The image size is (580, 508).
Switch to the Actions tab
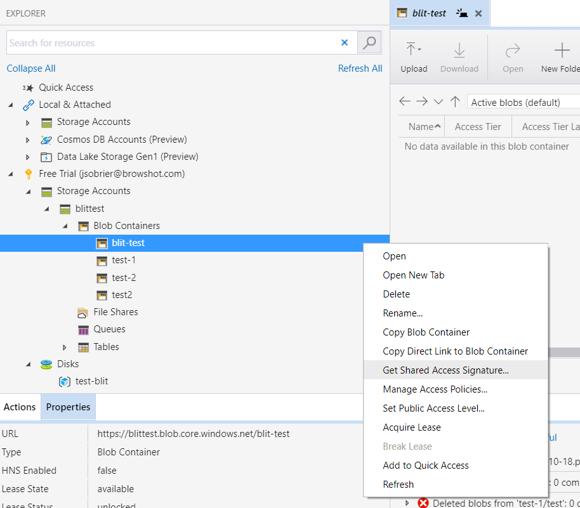[x=20, y=407]
